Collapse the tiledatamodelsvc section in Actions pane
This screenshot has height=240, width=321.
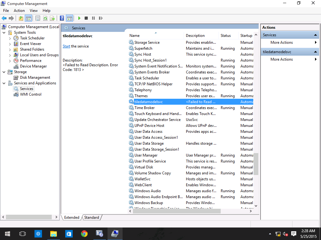(315, 52)
